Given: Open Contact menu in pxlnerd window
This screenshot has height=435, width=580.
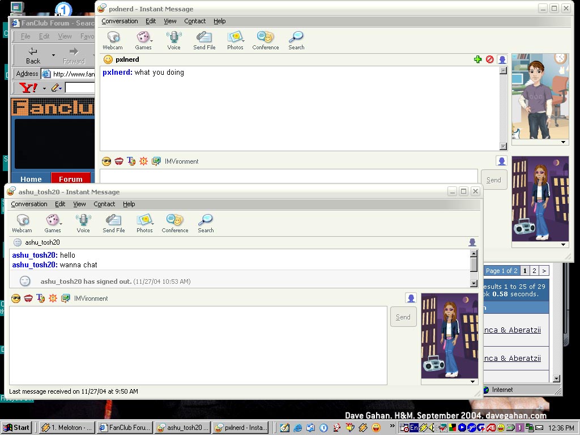Looking at the screenshot, I should click(195, 21).
